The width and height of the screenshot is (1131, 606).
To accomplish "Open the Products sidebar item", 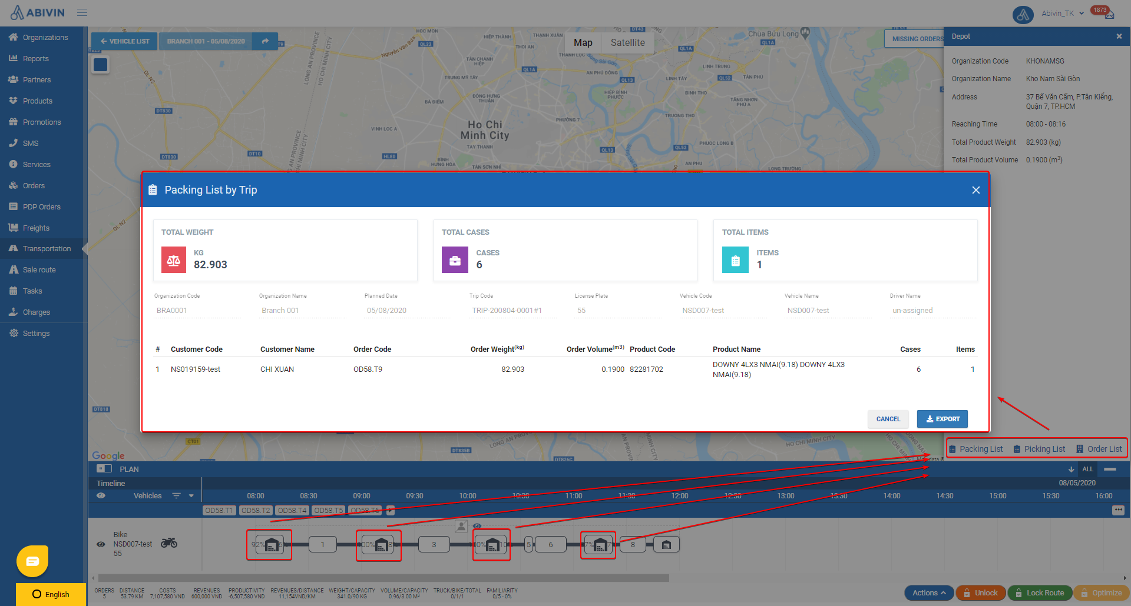I will [37, 101].
